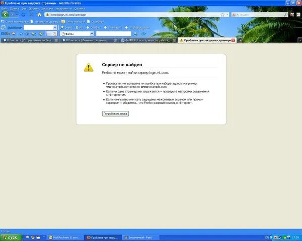Viewport: 302px width, 241px height.
Task: Click the stop loading X icon
Action: pos(31,15)
